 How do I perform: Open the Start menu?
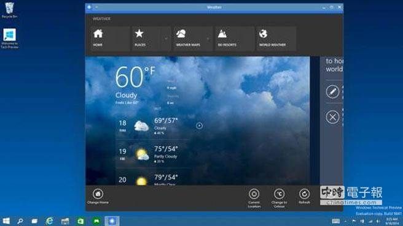[6, 221]
